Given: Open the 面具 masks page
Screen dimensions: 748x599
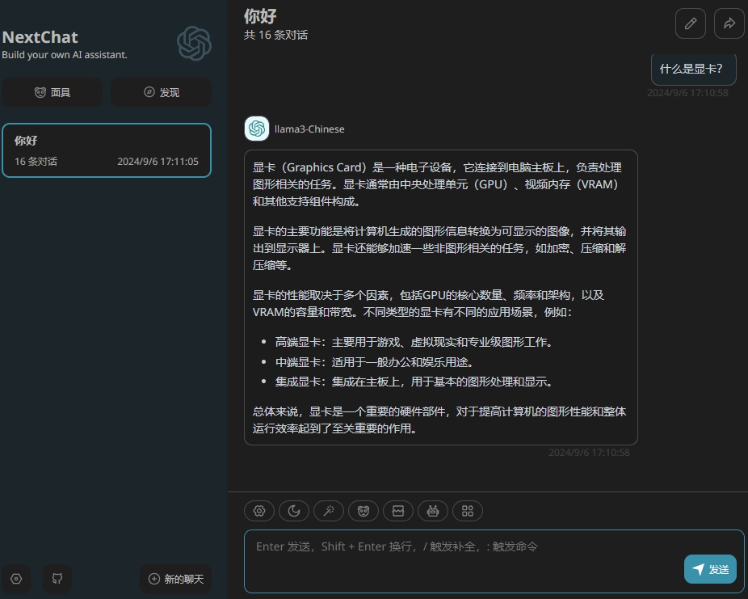Looking at the screenshot, I should pos(52,92).
